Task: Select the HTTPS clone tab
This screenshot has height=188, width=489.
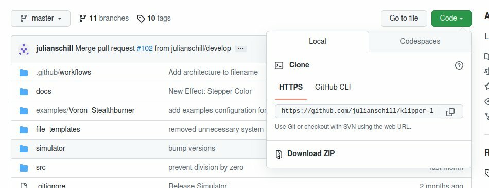Action: click(x=291, y=87)
